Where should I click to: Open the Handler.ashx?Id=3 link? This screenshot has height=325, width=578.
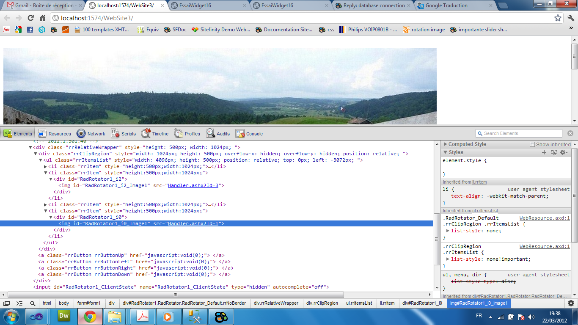coord(193,185)
